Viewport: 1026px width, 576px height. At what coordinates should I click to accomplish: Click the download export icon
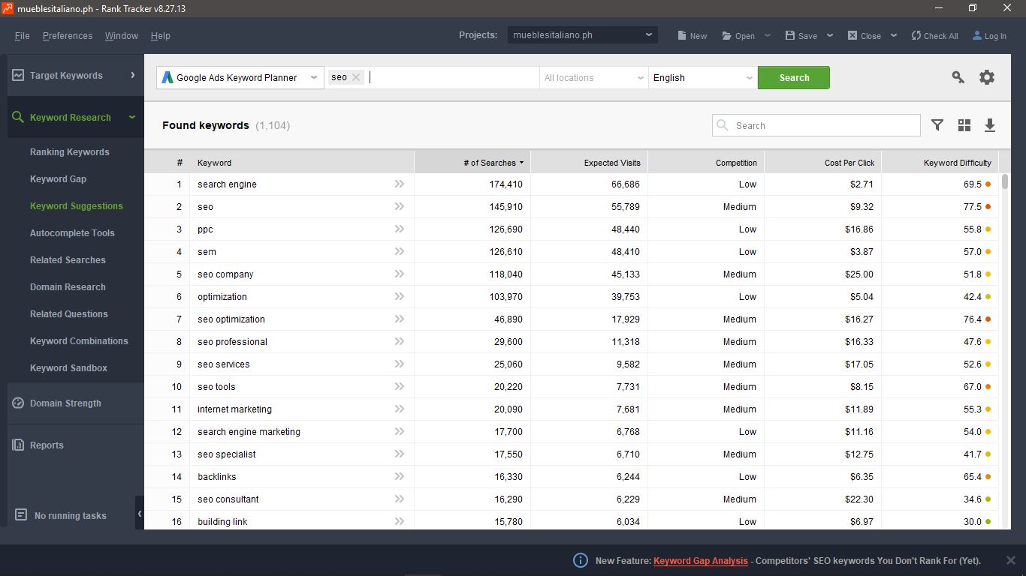(x=990, y=125)
